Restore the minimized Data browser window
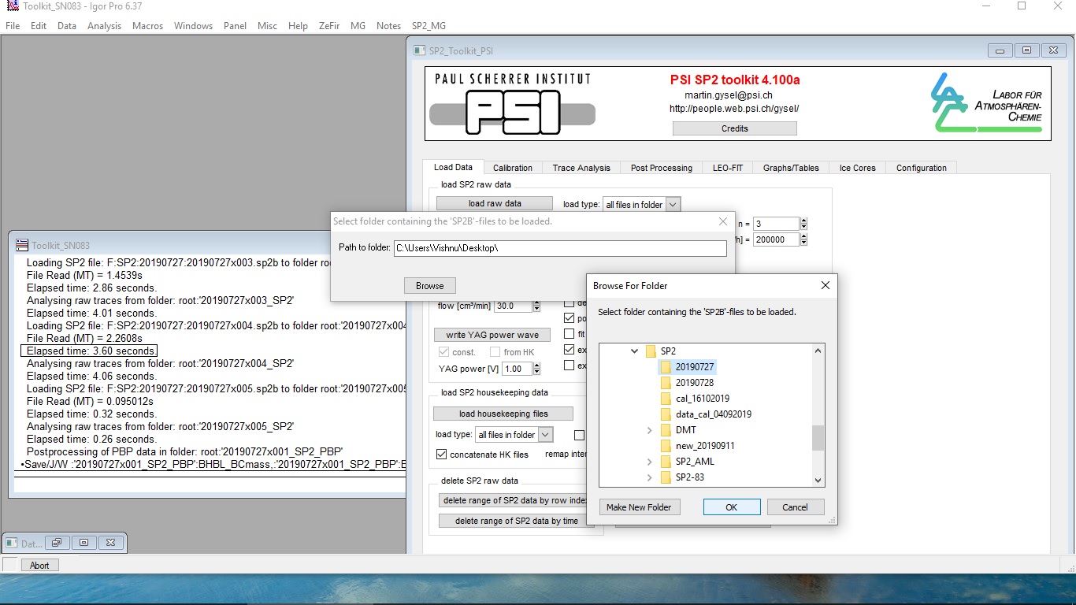Viewport: 1076px width, 605px height. coord(57,543)
